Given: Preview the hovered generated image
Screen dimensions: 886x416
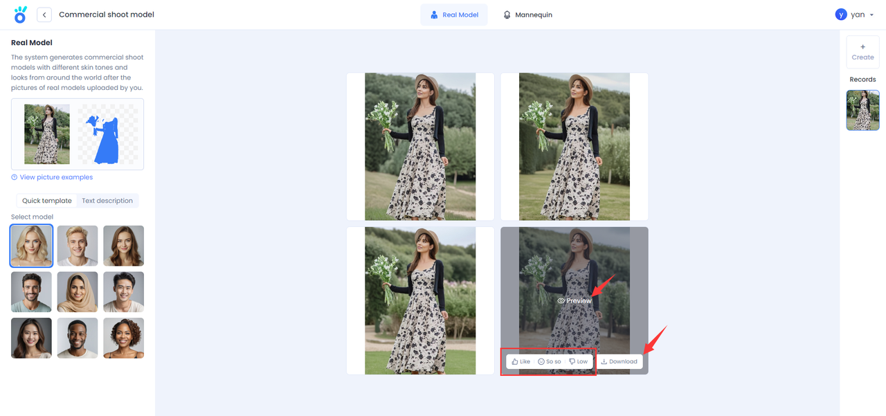Looking at the screenshot, I should point(575,301).
